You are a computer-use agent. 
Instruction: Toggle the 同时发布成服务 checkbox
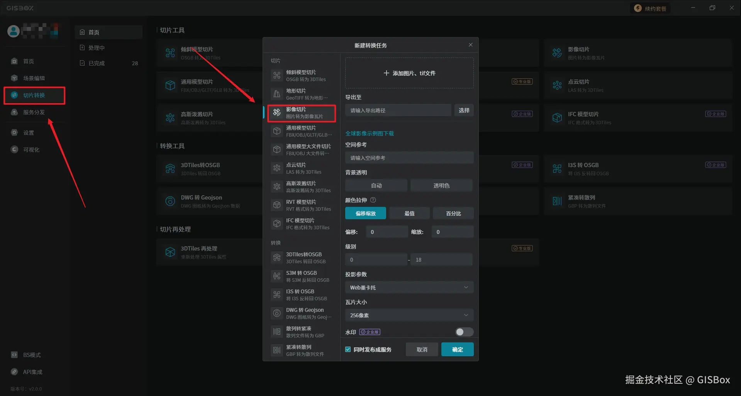coord(348,349)
